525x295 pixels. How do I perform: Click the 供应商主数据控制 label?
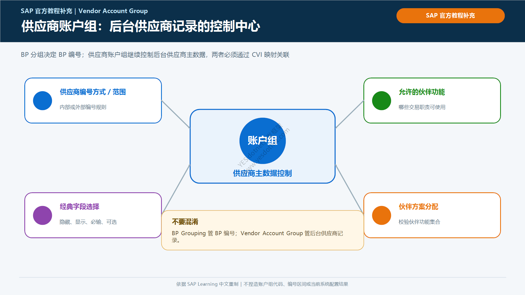tap(262, 173)
